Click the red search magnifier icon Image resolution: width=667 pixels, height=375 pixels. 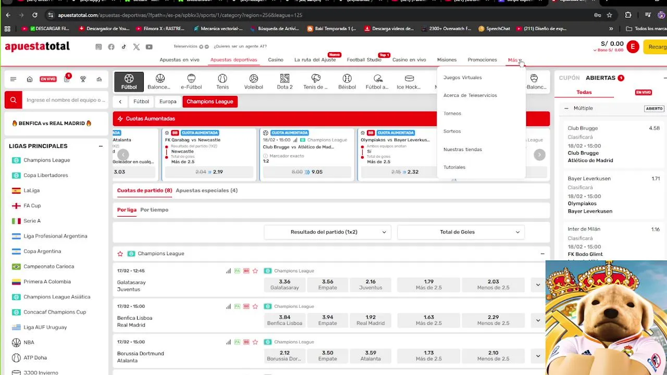point(14,100)
